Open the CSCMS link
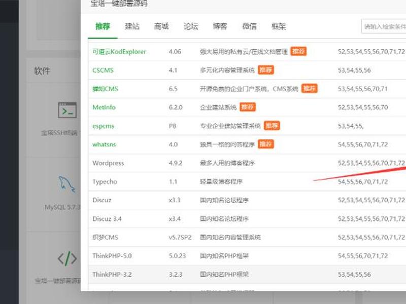This screenshot has width=406, height=304. tap(103, 70)
